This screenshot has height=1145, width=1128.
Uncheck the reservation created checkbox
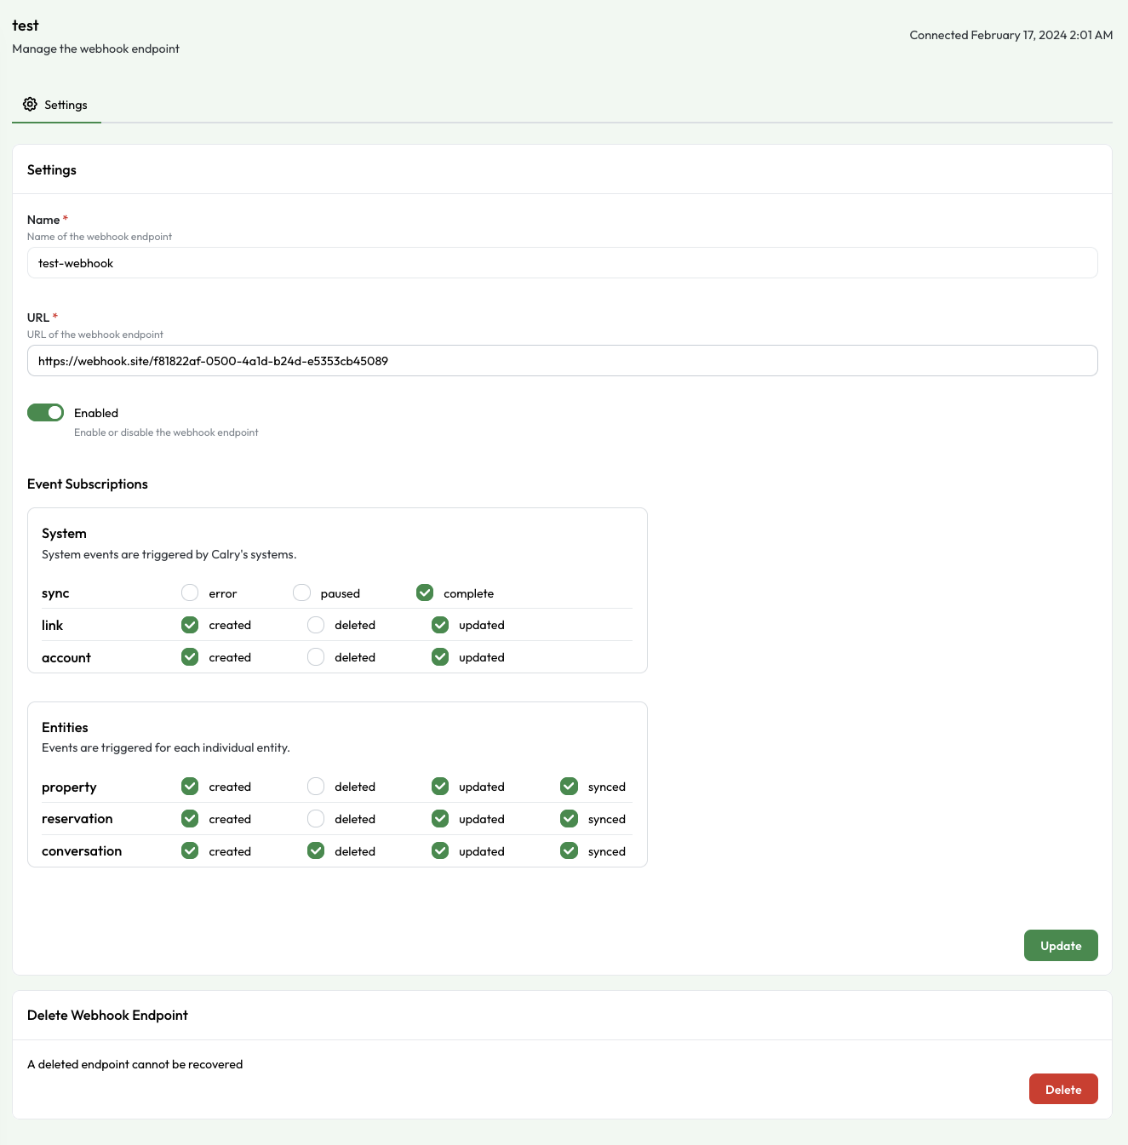click(190, 819)
